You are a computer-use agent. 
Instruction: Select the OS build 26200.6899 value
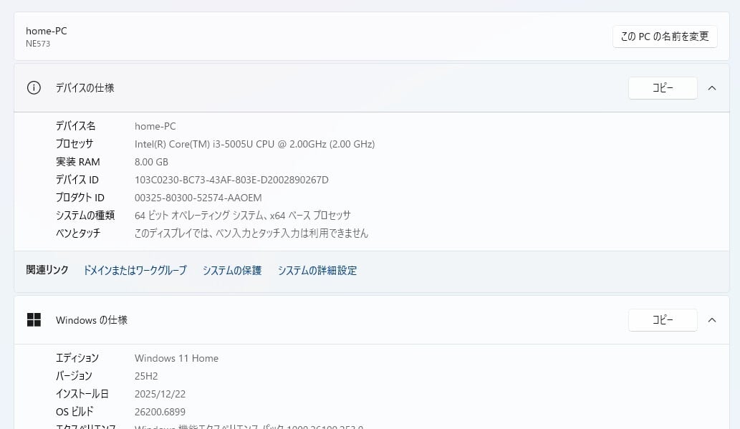click(160, 412)
